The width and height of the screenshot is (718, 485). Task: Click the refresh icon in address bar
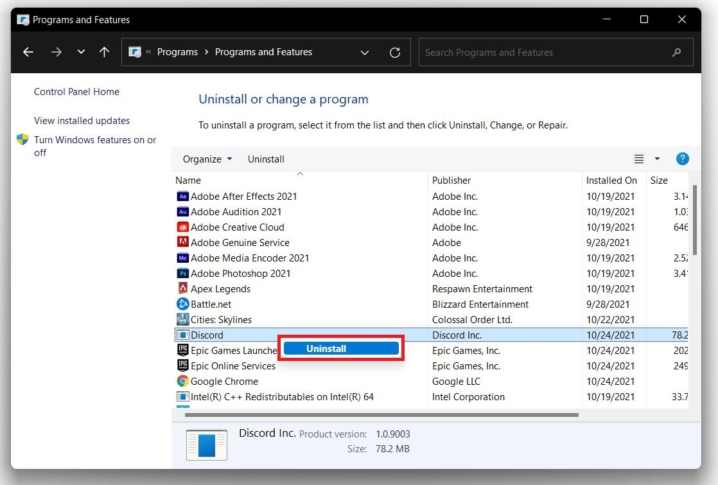pyautogui.click(x=395, y=53)
